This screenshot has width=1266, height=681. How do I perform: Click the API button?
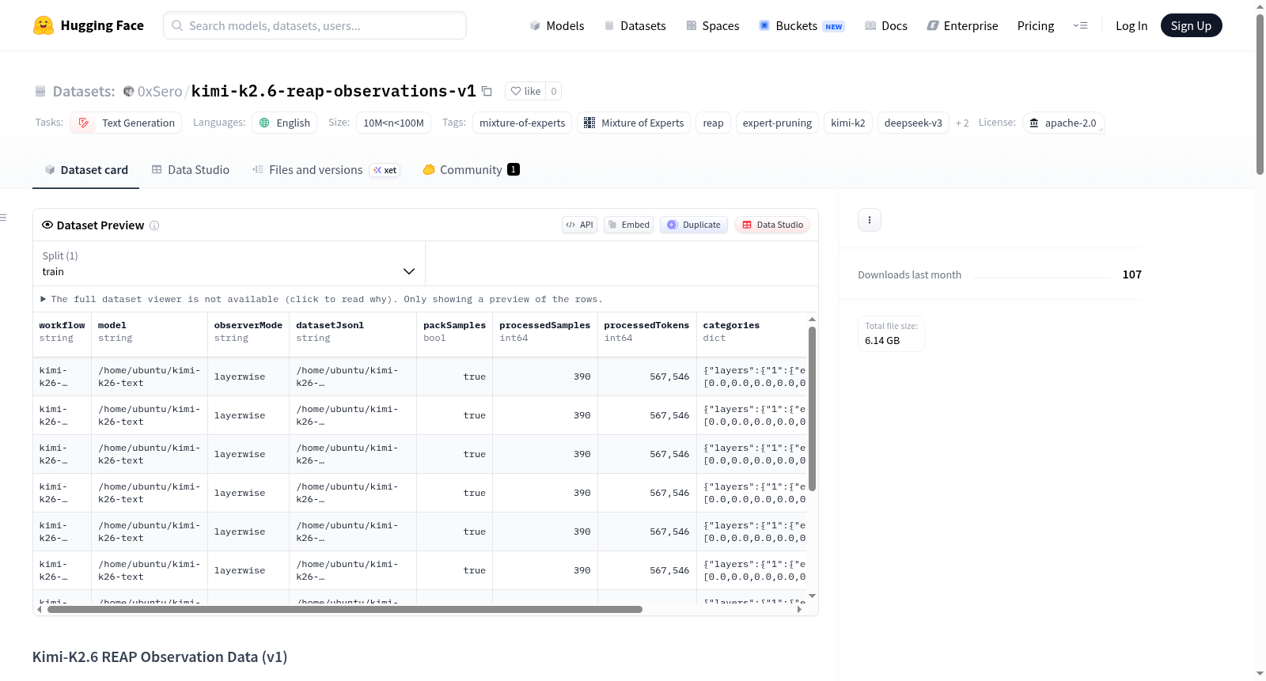[x=579, y=225]
